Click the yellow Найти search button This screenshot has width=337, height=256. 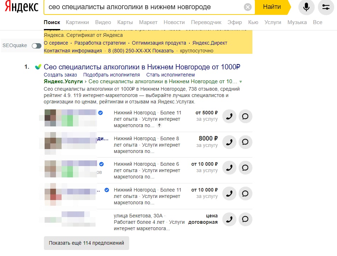(x=272, y=7)
